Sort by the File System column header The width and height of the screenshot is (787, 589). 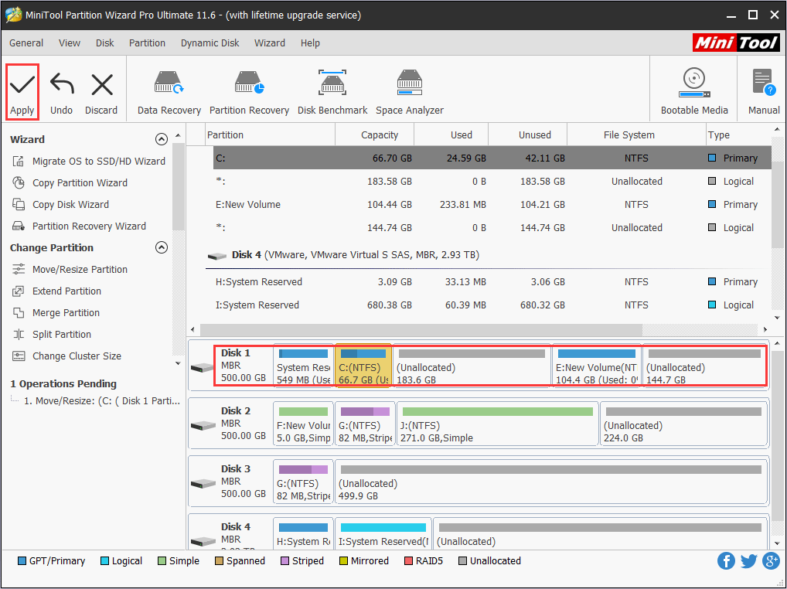pyautogui.click(x=636, y=135)
